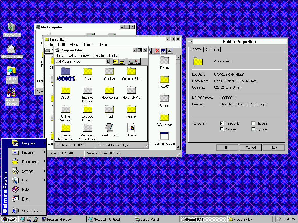
Task: Select the Doslfn folder in Fixed (C:)
Action: (164, 63)
